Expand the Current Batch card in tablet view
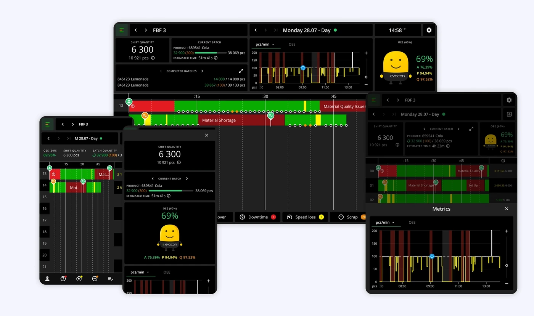 tap(471, 129)
